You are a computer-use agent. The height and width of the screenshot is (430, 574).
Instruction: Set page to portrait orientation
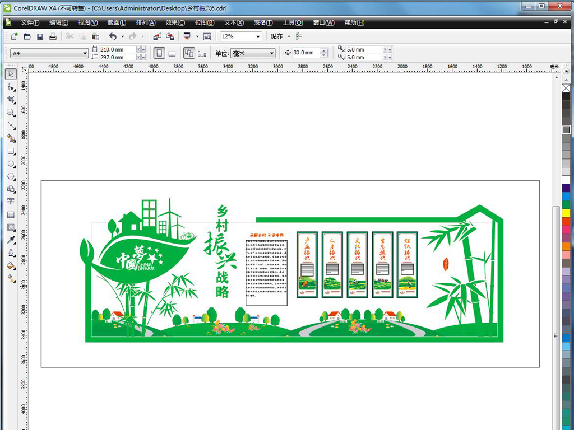159,53
